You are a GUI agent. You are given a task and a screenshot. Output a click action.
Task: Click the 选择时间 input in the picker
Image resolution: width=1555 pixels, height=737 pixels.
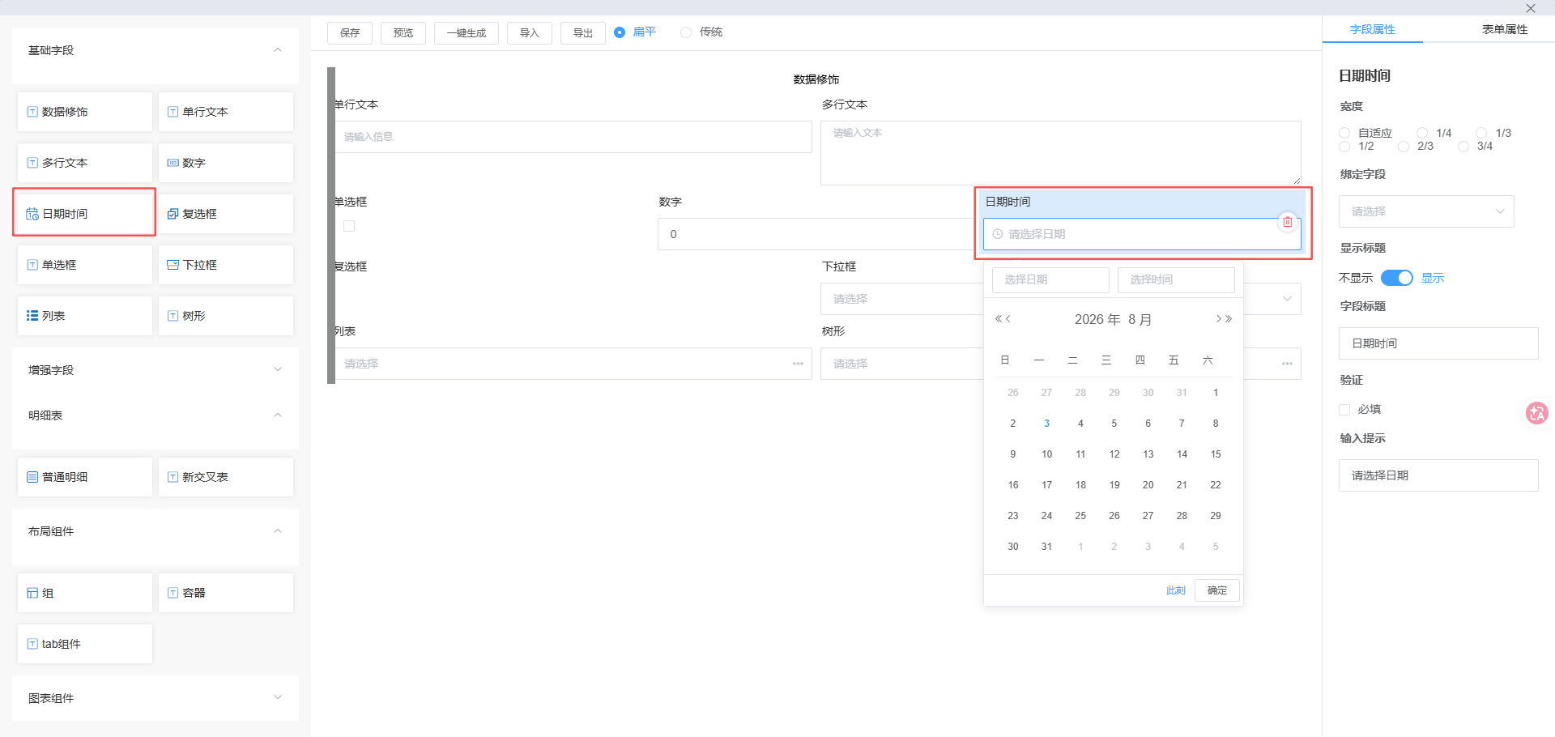[x=1176, y=279]
